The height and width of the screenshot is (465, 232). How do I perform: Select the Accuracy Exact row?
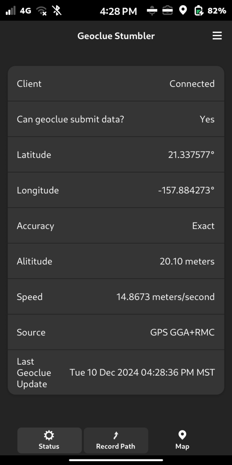tap(116, 226)
